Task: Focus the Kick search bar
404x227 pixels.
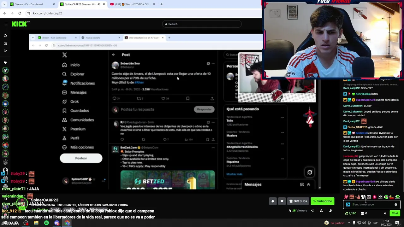Action: (202, 24)
